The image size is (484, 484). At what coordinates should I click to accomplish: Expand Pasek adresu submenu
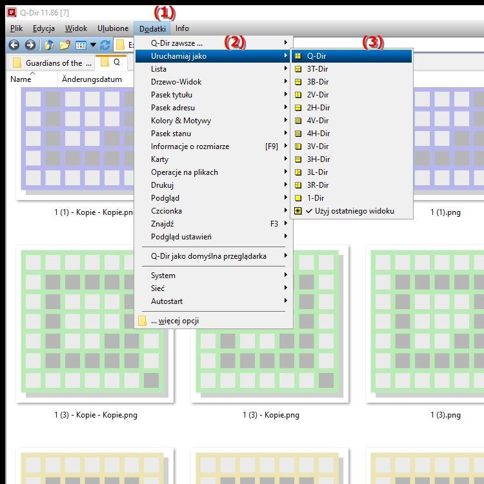point(213,108)
